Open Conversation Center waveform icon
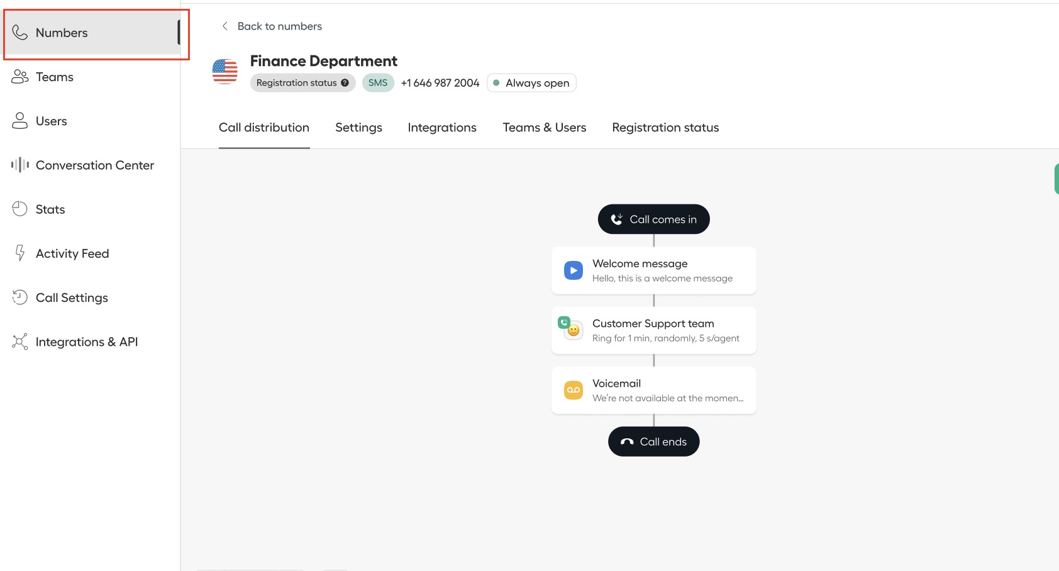This screenshot has height=571, width=1059. 20,165
